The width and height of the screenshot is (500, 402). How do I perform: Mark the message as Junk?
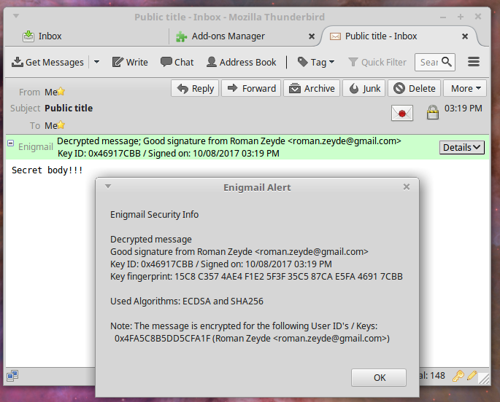(x=364, y=88)
